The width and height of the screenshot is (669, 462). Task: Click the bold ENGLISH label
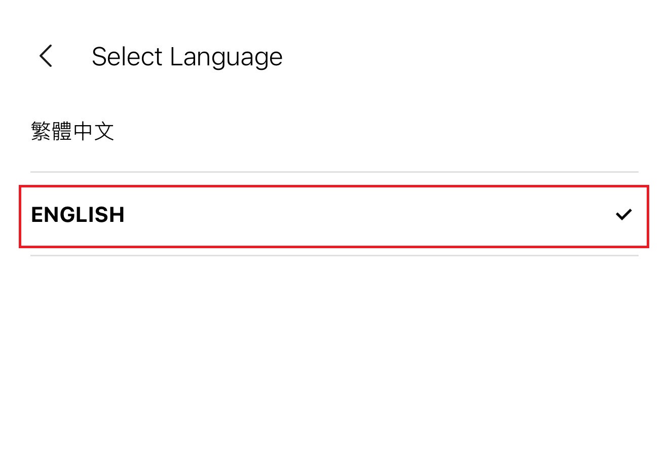tap(78, 215)
